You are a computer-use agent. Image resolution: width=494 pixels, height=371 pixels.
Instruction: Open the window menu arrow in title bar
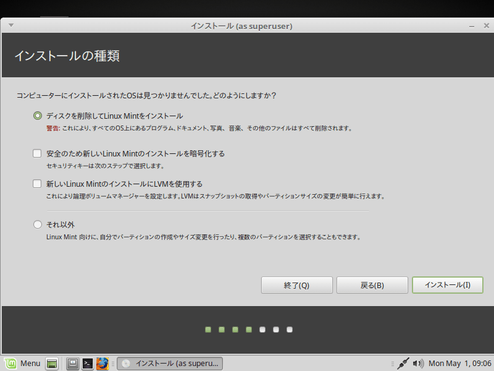[x=11, y=25]
